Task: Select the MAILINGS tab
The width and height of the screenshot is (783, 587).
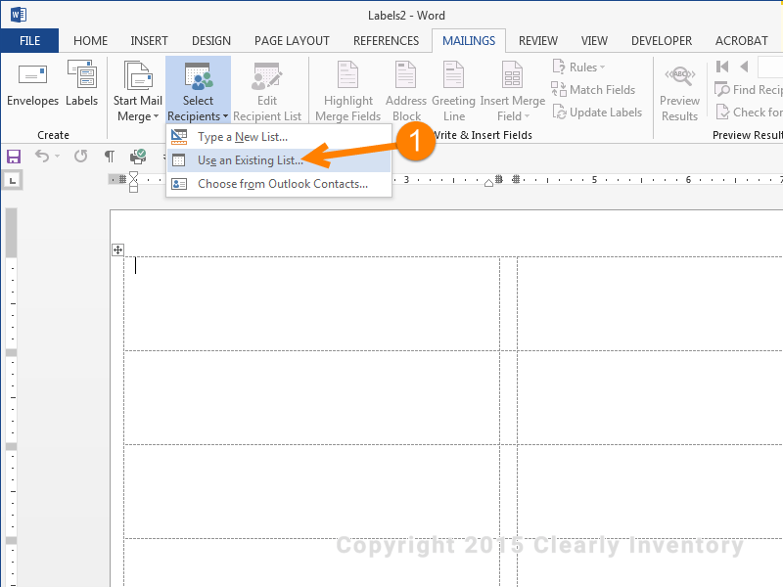Action: click(469, 41)
